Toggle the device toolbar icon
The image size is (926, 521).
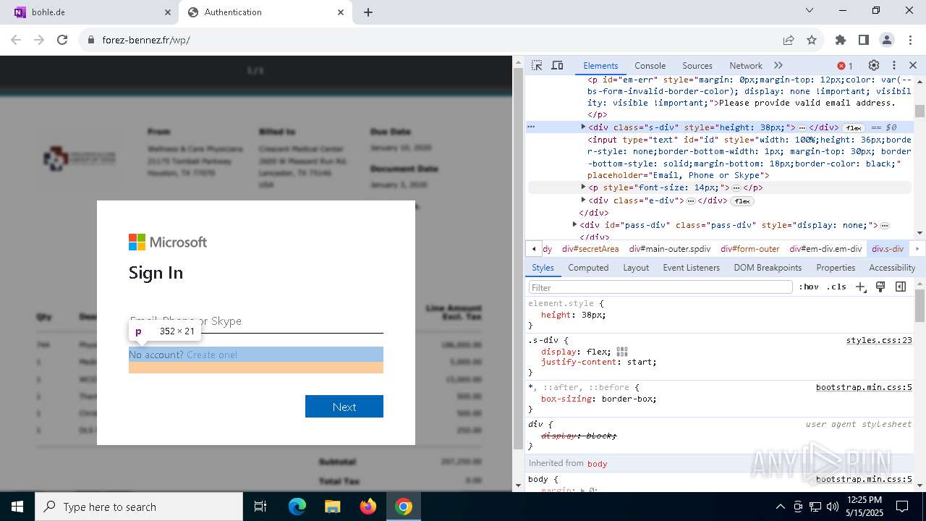click(557, 65)
